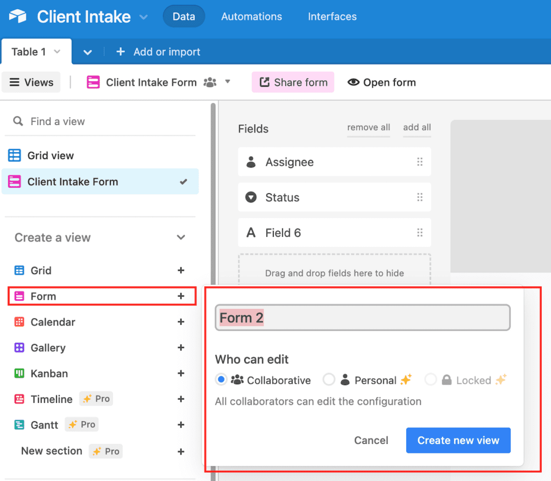The width and height of the screenshot is (551, 481).
Task: Click the Share form button
Action: (293, 82)
